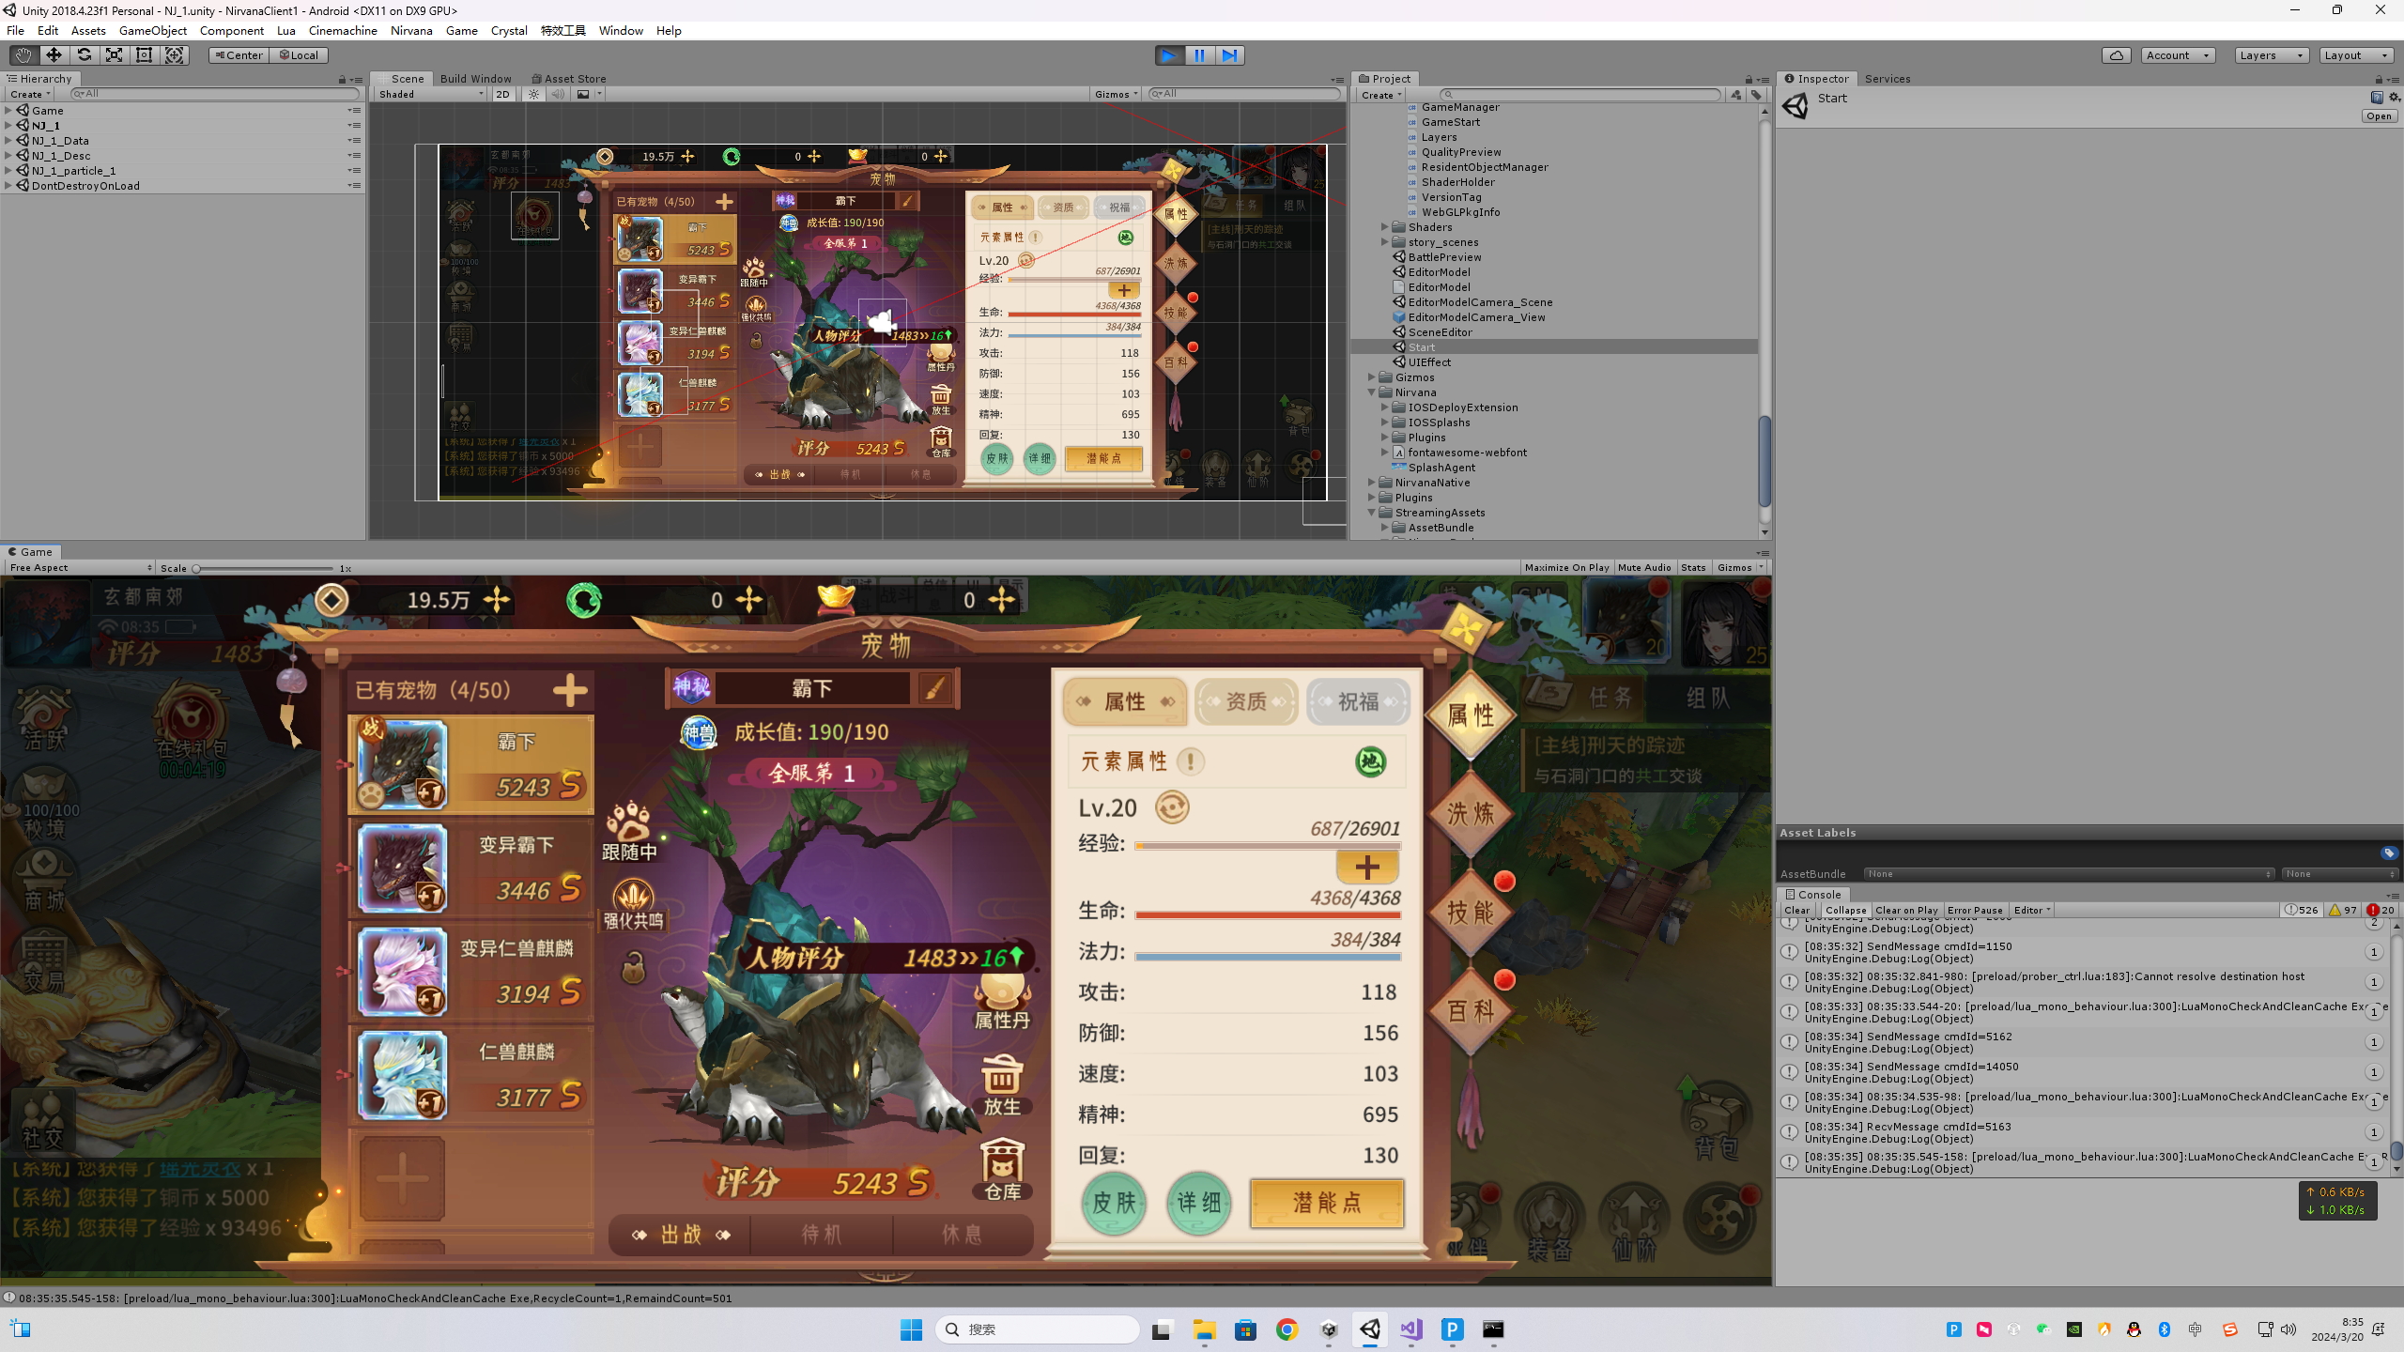
Task: Select the Hand tool in toolbar
Action: pyautogui.click(x=23, y=55)
